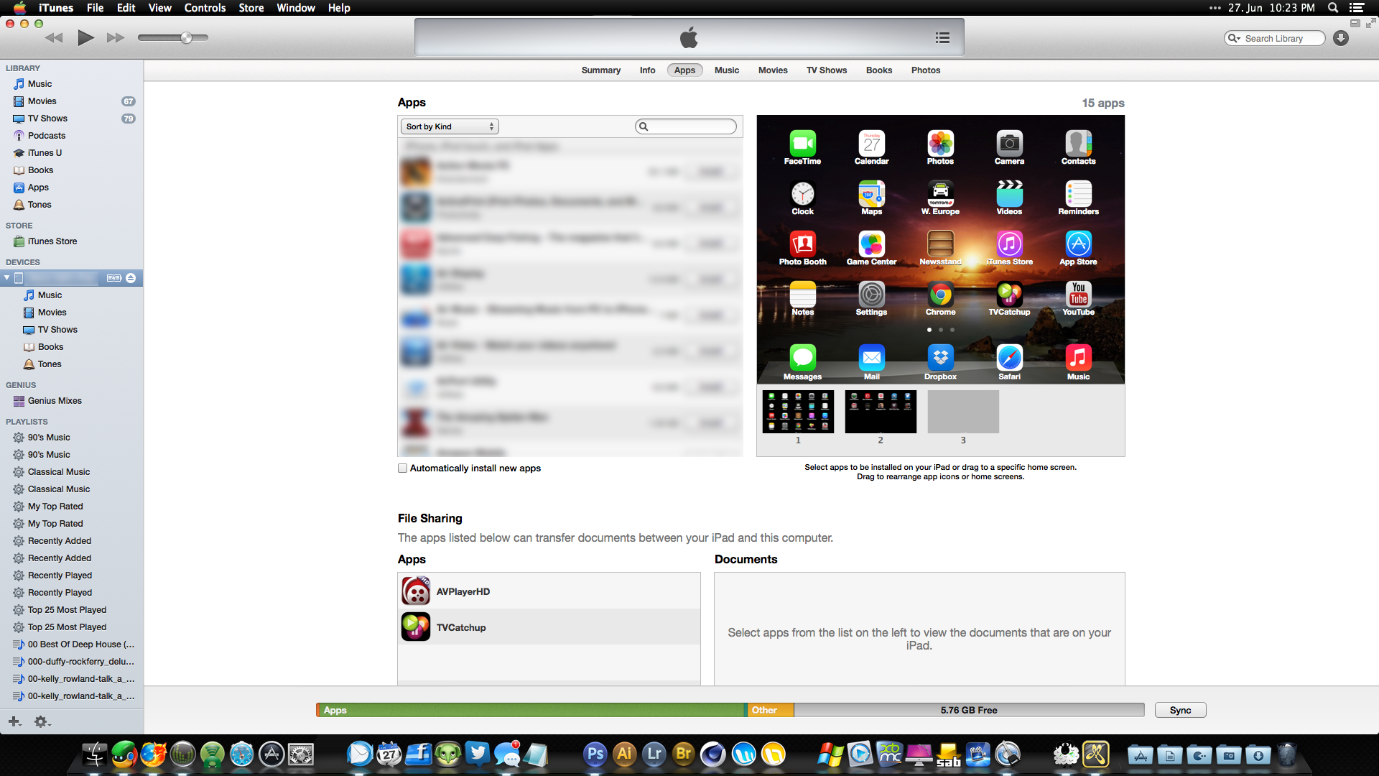Select AVPlayerHD in File Sharing apps
Image resolution: width=1379 pixels, height=776 pixels.
(x=549, y=591)
